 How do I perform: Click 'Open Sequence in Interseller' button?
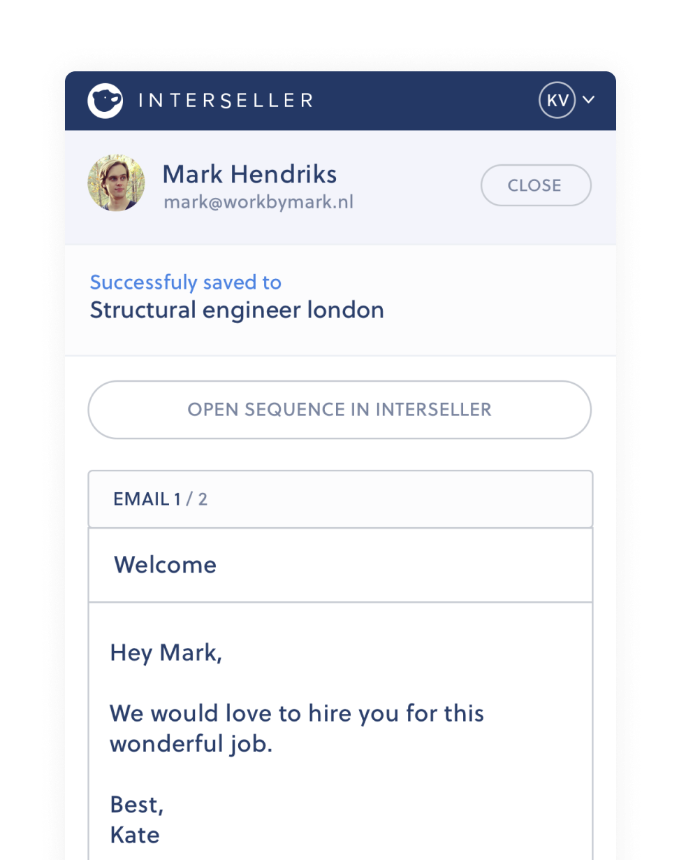coord(339,410)
